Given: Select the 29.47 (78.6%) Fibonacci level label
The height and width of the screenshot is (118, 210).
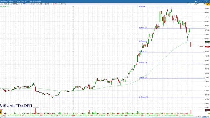Looking at the screenshot, I should tap(143, 78).
